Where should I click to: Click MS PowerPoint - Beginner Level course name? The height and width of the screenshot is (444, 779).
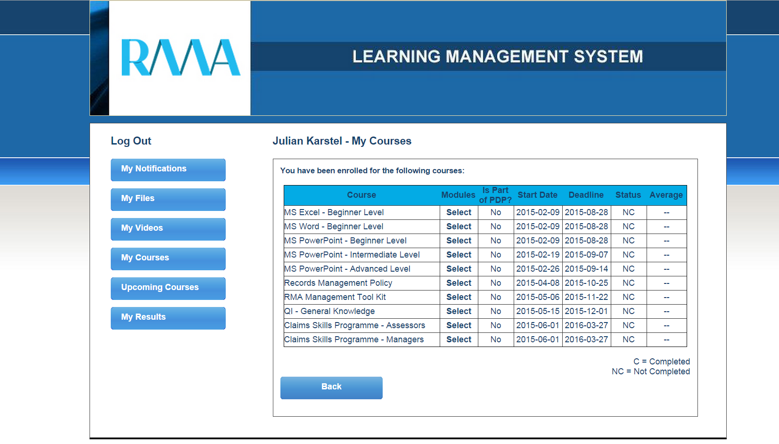point(345,241)
